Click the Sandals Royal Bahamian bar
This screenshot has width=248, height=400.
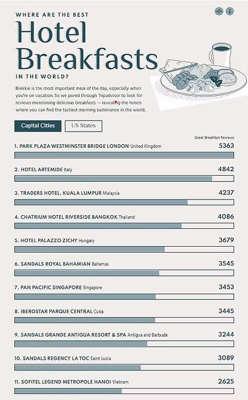click(124, 273)
